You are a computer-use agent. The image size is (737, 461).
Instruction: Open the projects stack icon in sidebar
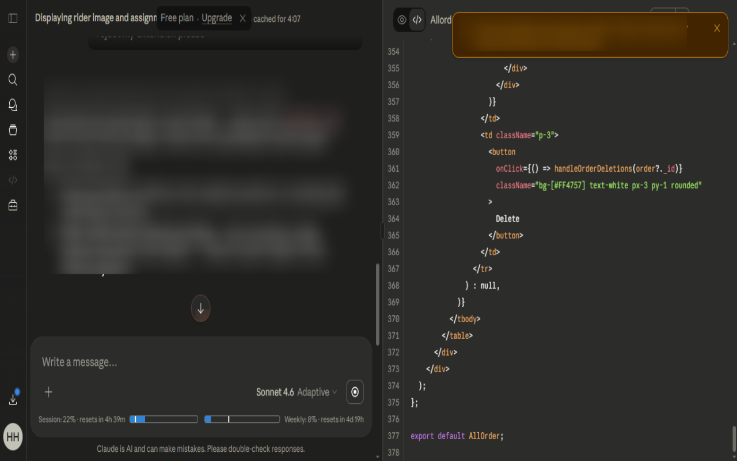13,130
